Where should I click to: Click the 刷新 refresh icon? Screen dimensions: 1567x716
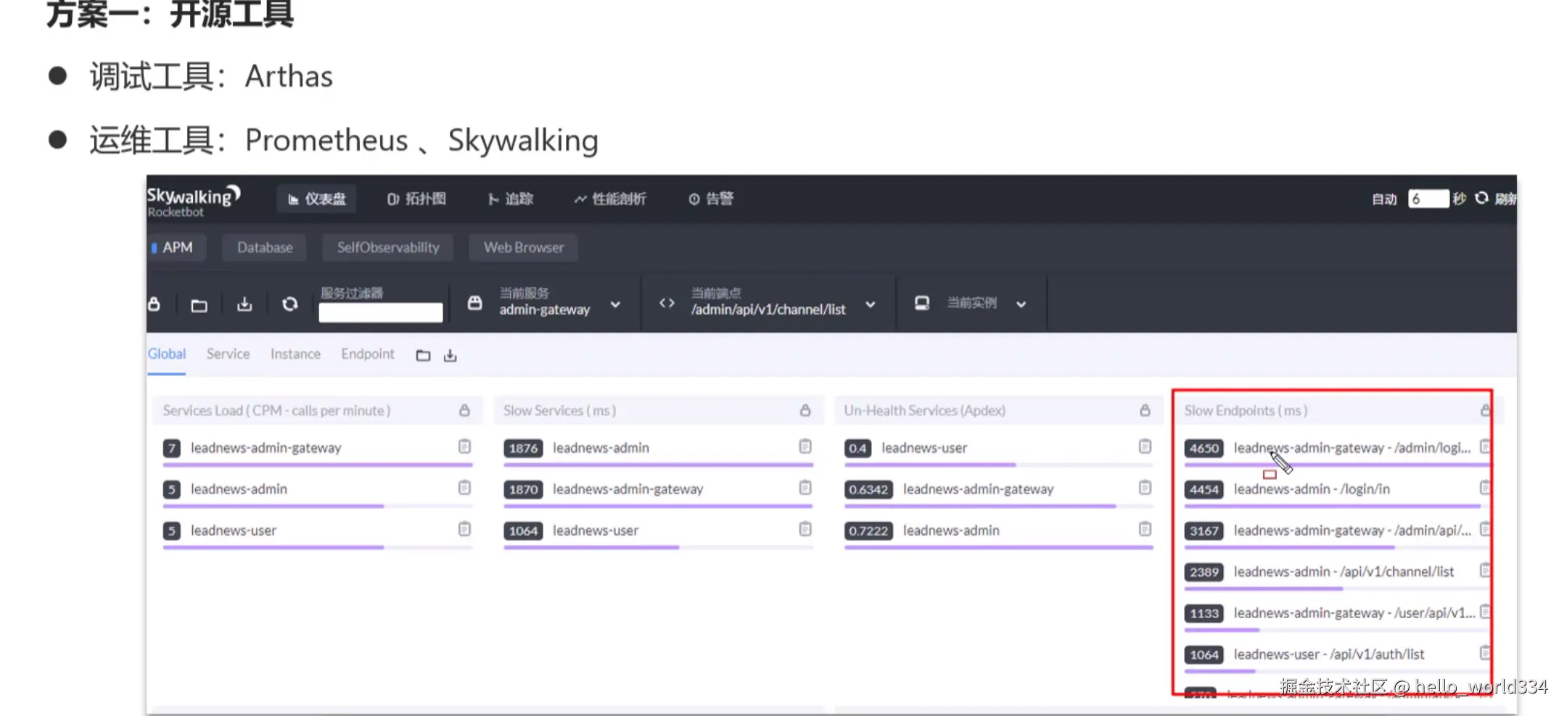coord(1481,198)
